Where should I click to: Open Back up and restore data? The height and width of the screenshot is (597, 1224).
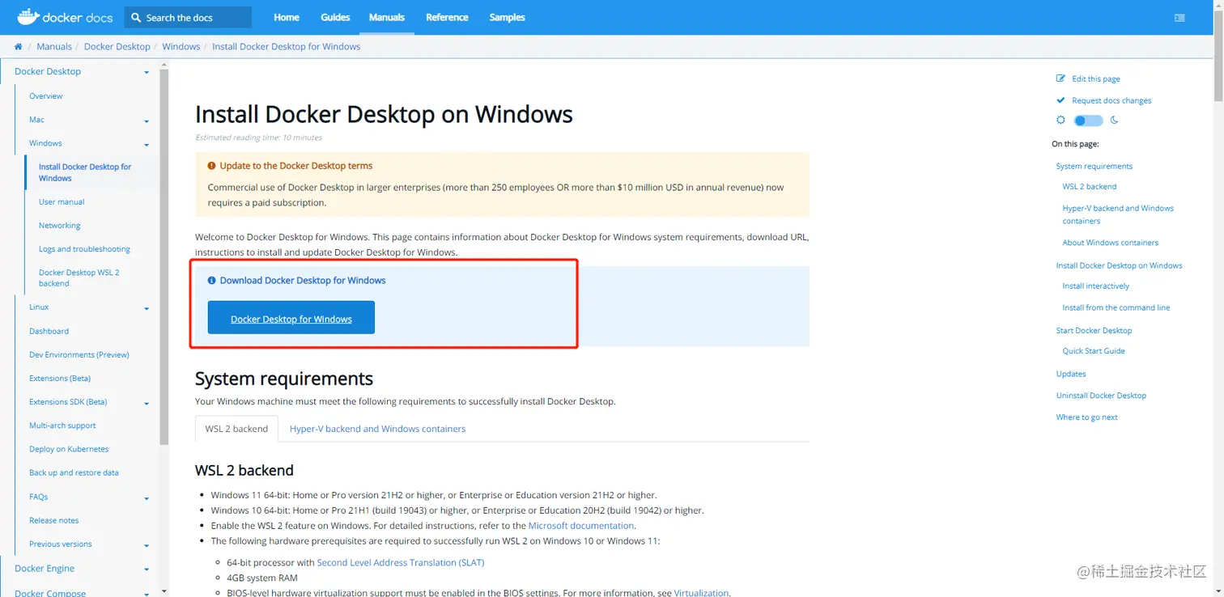tap(74, 473)
